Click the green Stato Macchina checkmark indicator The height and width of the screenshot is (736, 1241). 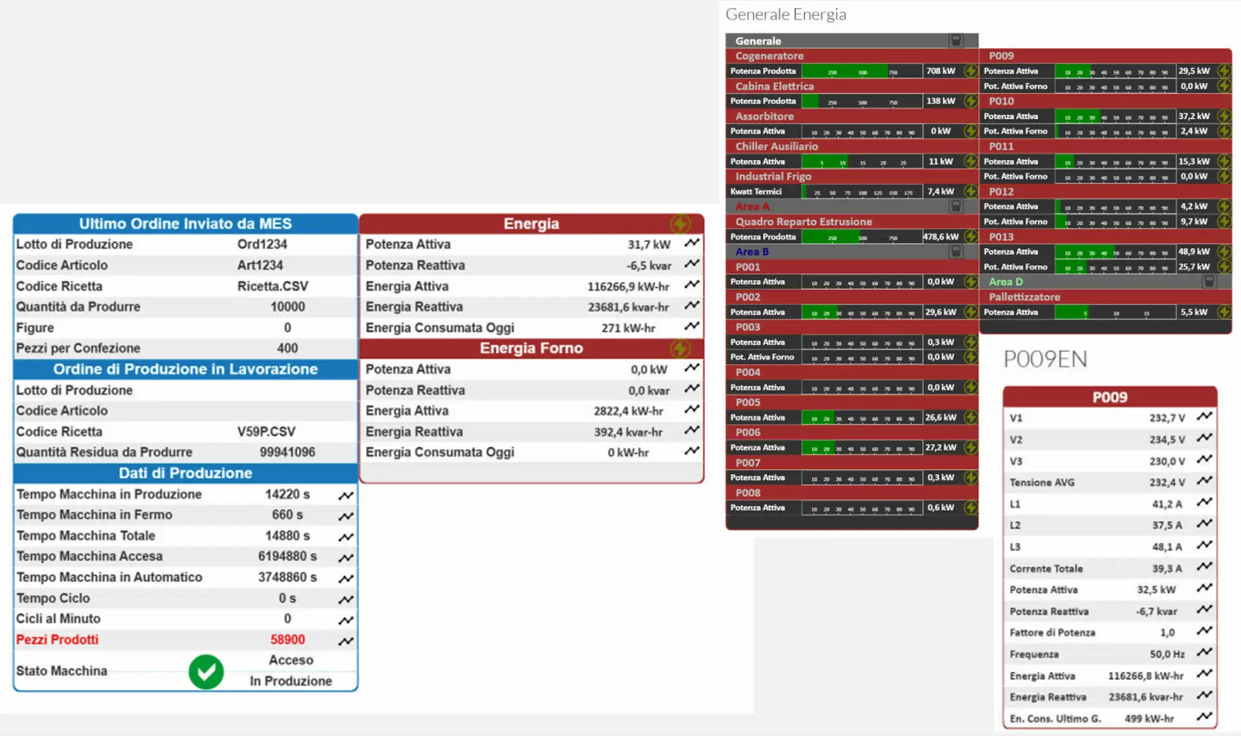tap(206, 671)
